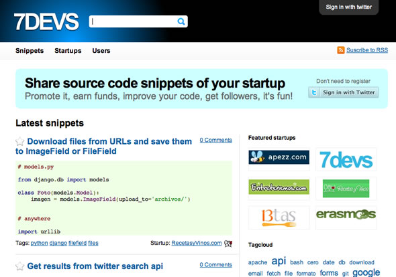Open the Recetas y Vinos featured logo
This screenshot has height=277, width=396.
[x=346, y=189]
